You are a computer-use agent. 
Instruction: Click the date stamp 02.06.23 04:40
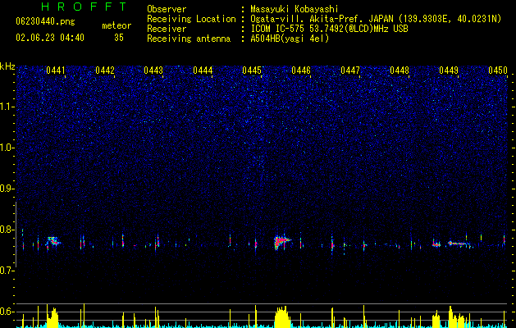(x=50, y=38)
